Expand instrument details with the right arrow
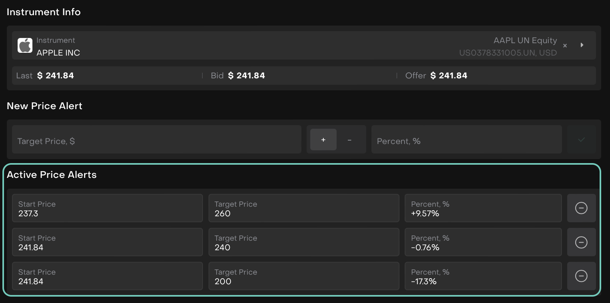This screenshot has width=610, height=303. coord(582,45)
